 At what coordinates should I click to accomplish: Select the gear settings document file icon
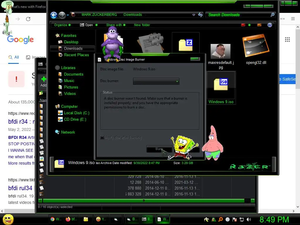(x=151, y=43)
